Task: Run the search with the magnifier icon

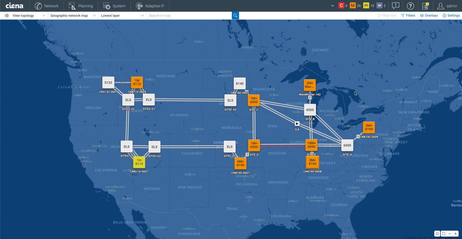Action: pyautogui.click(x=235, y=16)
